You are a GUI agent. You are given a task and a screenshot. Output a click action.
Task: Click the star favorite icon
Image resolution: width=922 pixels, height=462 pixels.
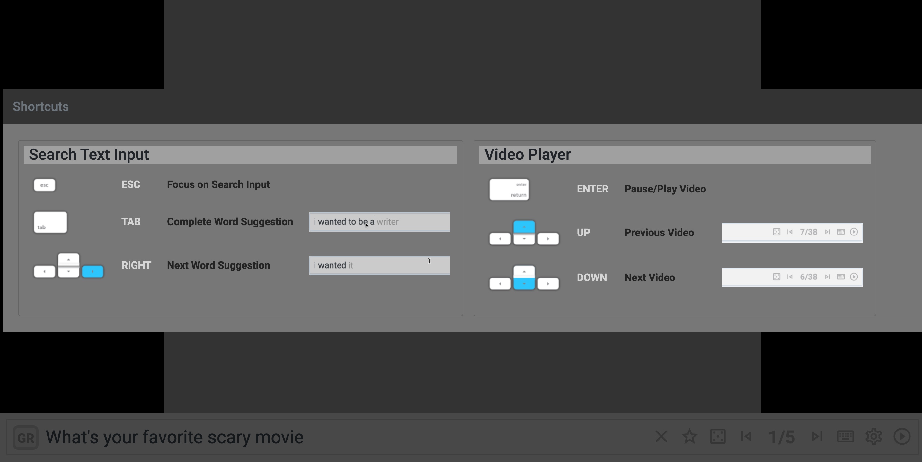tap(689, 437)
